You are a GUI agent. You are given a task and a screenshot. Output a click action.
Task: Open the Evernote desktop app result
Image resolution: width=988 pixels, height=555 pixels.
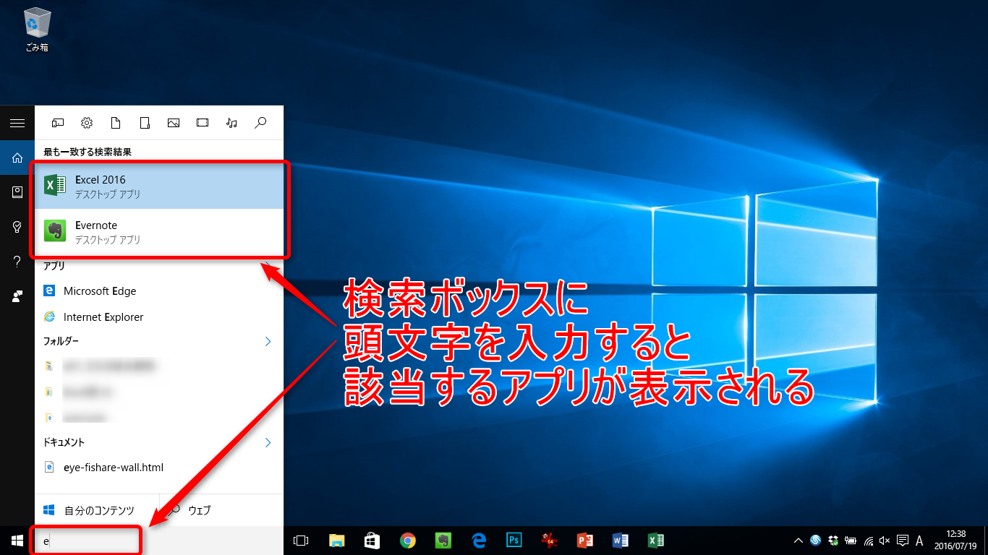159,231
